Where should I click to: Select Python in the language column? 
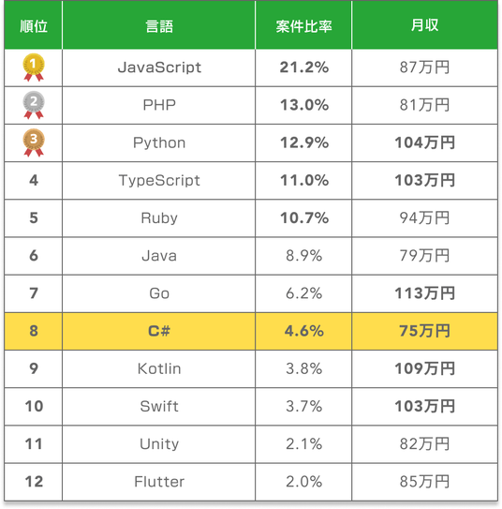[159, 142]
